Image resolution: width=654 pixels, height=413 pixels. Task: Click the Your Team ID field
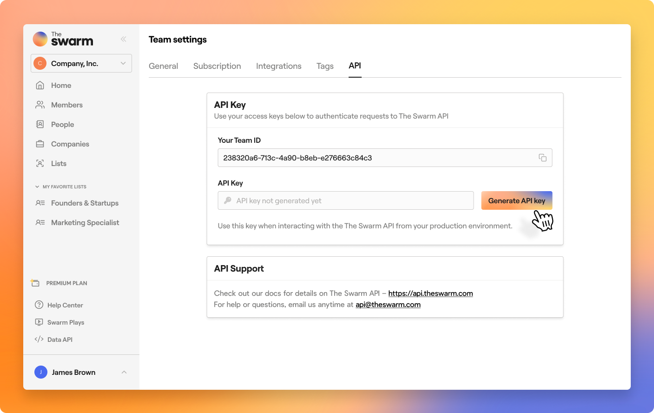385,158
